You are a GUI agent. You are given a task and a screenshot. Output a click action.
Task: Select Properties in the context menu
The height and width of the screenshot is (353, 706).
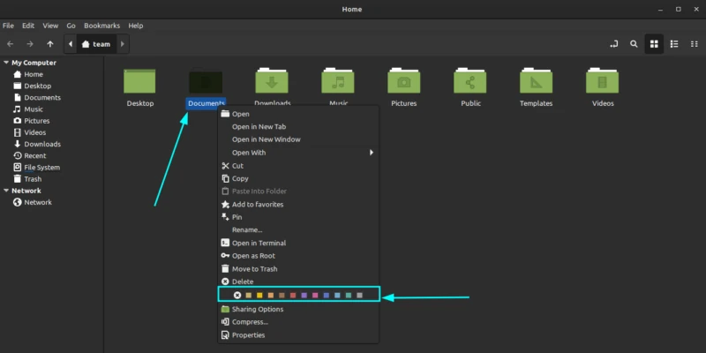click(x=248, y=335)
